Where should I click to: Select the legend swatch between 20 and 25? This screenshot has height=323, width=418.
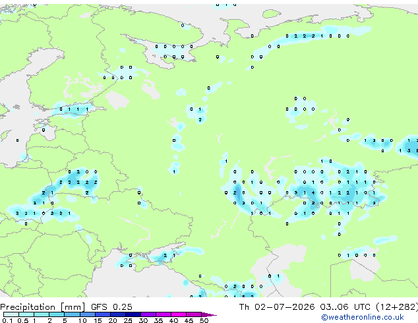click(118, 314)
